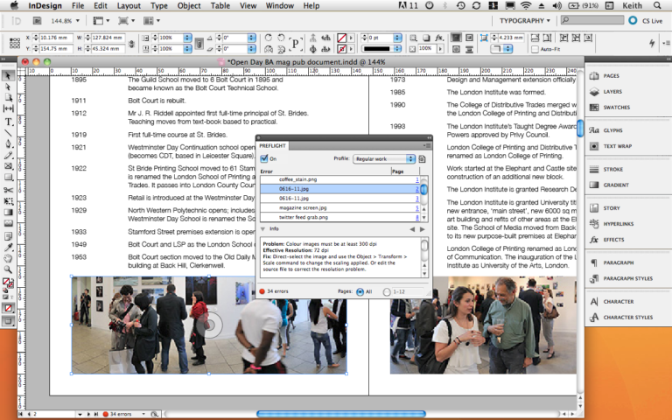
Task: Select the page range radio button
Action: (x=388, y=290)
